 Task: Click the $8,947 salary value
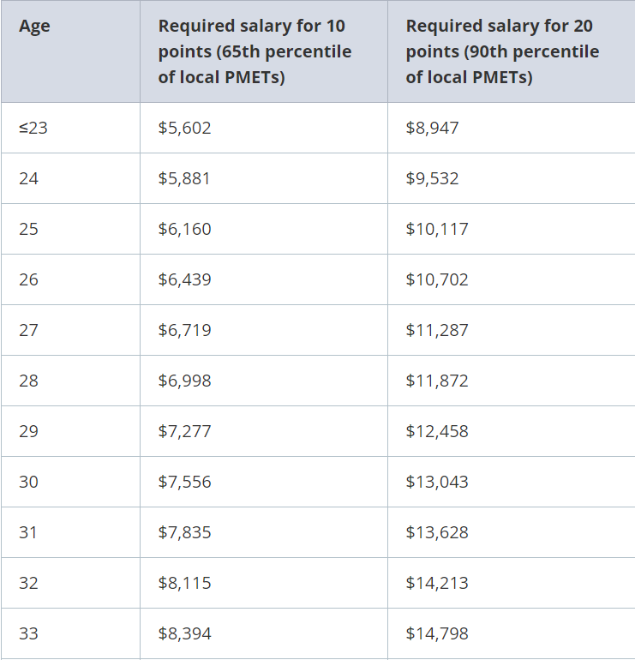[x=432, y=128]
